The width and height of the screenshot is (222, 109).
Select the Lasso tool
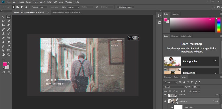point(3,21)
